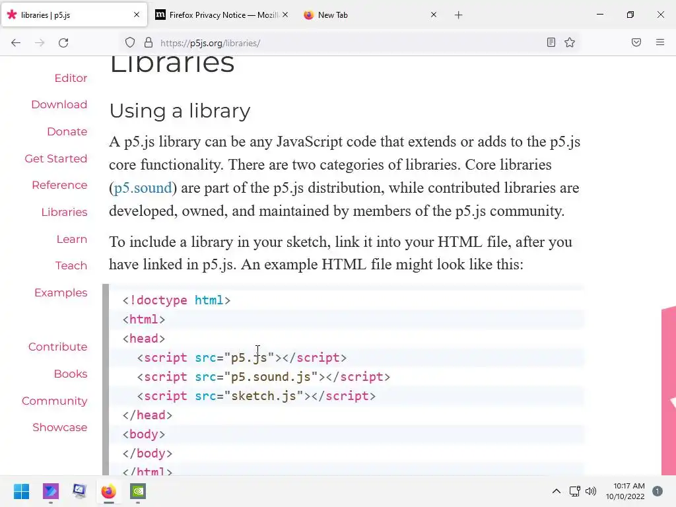Screen dimensions: 676x507
Task: Open the tracking protection shield icon
Action: tap(130, 43)
